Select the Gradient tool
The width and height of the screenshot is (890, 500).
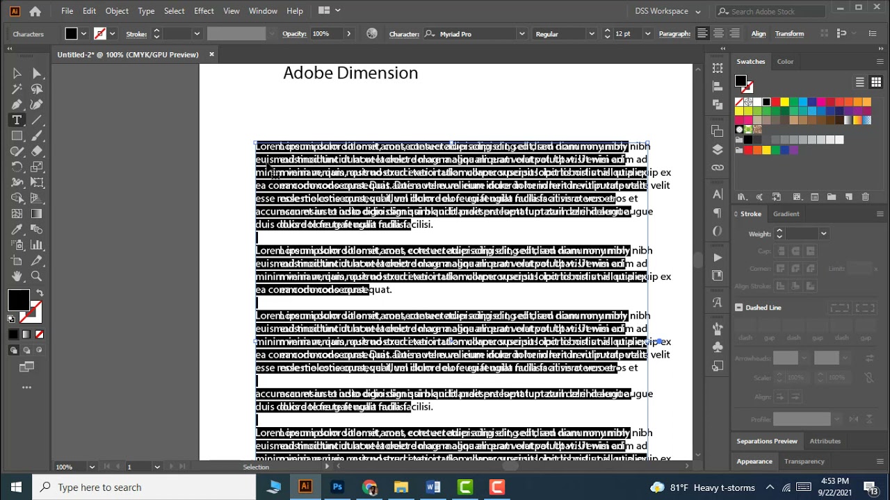click(37, 214)
